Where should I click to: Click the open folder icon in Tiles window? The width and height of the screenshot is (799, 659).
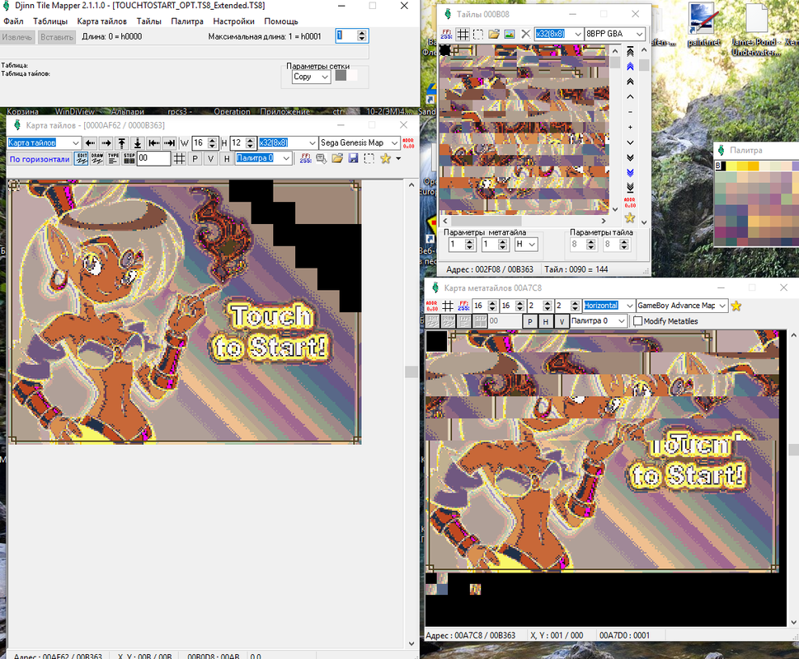pos(494,34)
